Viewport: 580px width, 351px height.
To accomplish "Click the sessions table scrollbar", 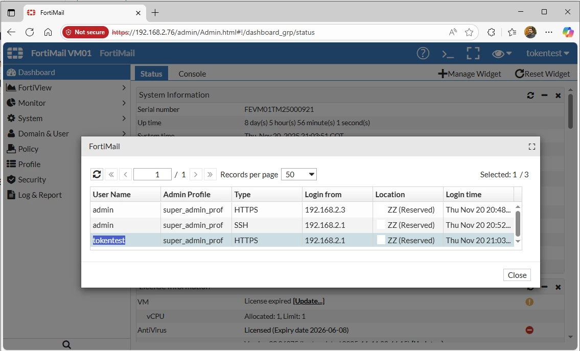I will [518, 223].
